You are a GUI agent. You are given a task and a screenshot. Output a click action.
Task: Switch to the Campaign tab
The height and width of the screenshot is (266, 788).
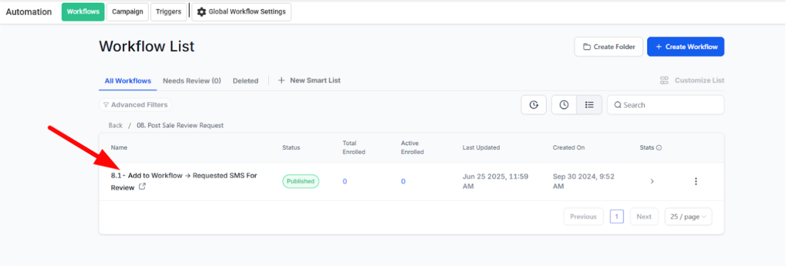127,12
